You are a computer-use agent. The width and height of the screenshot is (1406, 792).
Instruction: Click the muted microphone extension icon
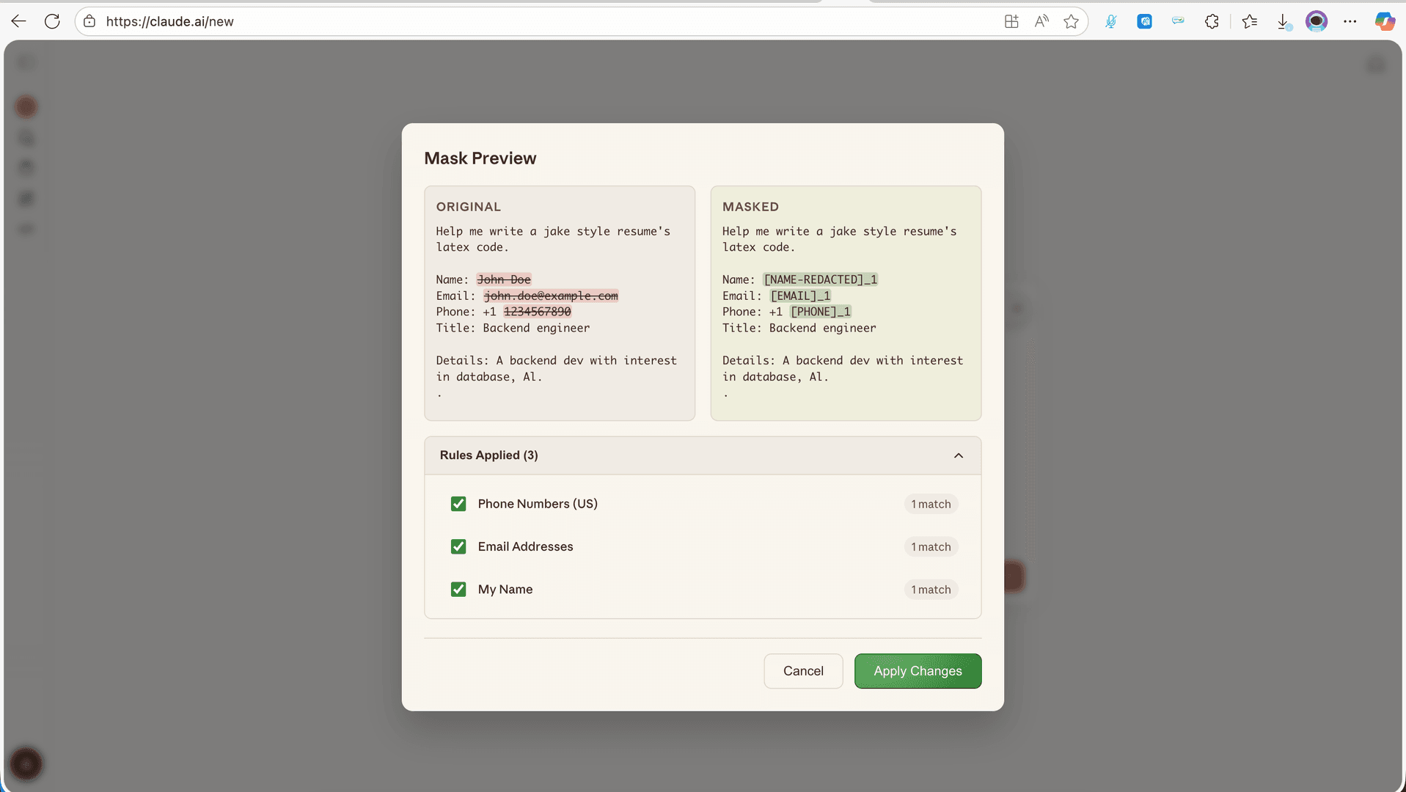(x=1111, y=21)
